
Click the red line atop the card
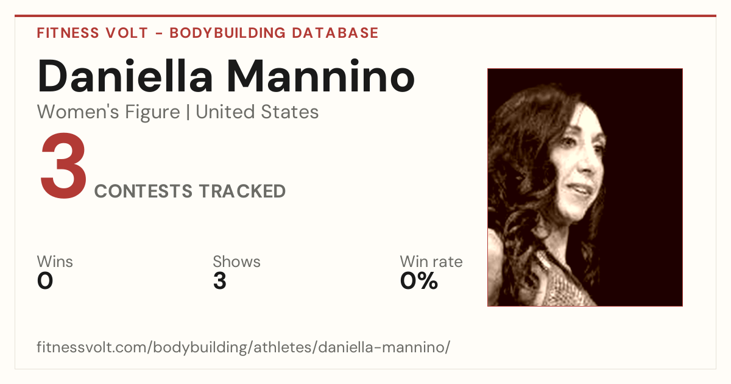(365, 16)
